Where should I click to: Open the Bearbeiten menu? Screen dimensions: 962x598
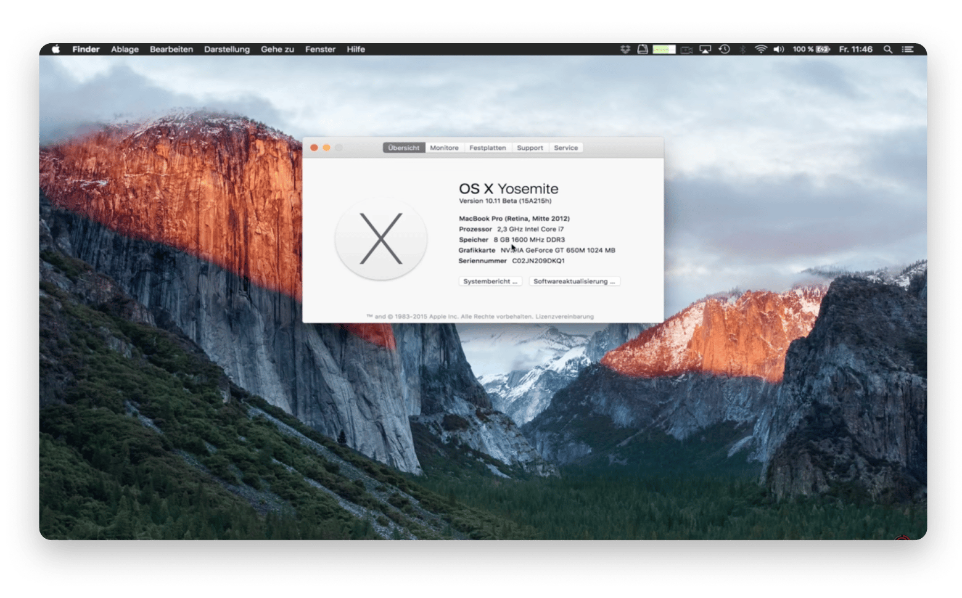(171, 49)
